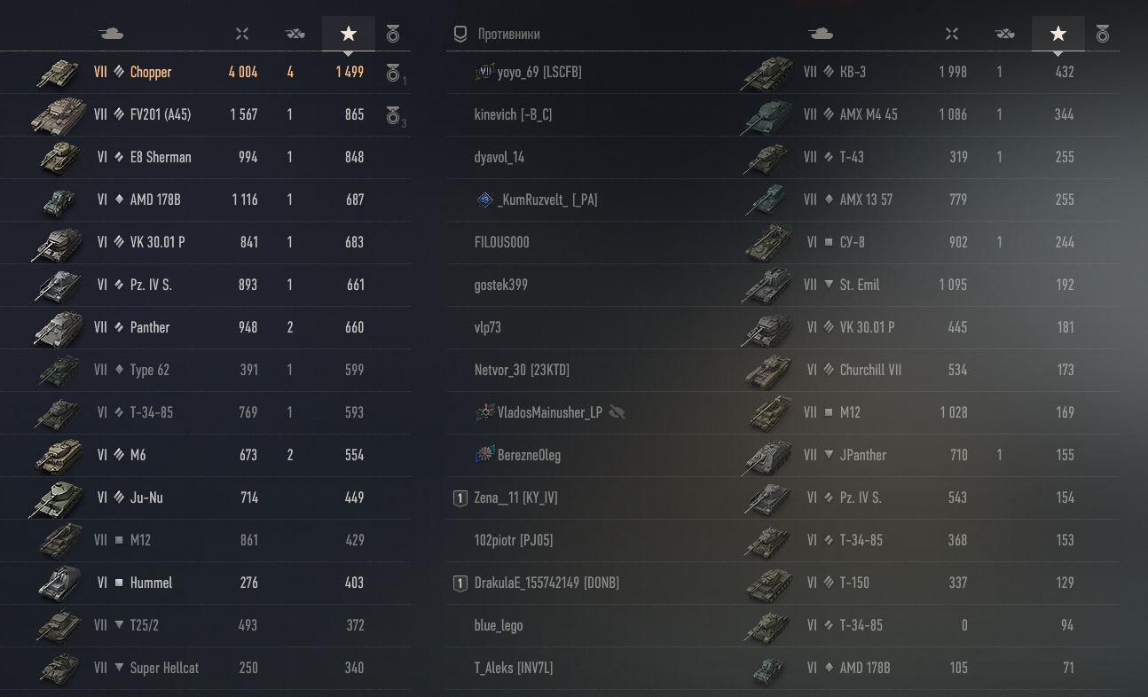
Task: Select the Chopper row in allies list
Action: click(x=205, y=73)
